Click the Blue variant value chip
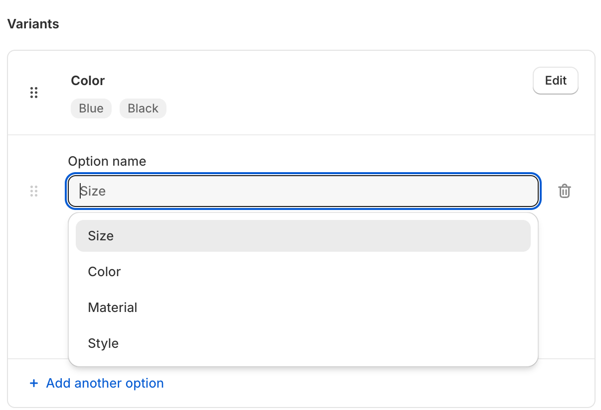Screen dimensions: 601x410 tap(91, 108)
